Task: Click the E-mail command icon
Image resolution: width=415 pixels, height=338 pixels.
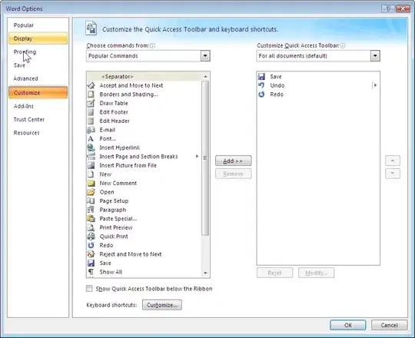Action: point(91,130)
